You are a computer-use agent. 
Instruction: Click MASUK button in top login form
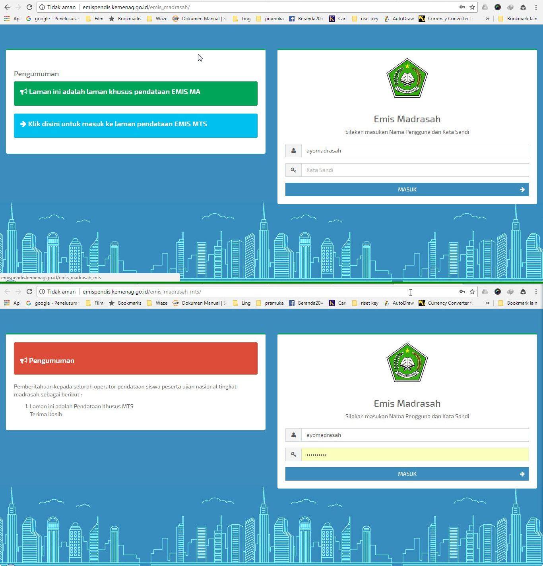[x=407, y=189]
